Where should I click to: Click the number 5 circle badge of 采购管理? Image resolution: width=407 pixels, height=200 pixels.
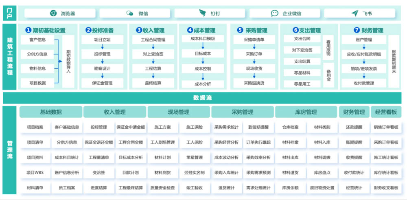click(x=240, y=30)
